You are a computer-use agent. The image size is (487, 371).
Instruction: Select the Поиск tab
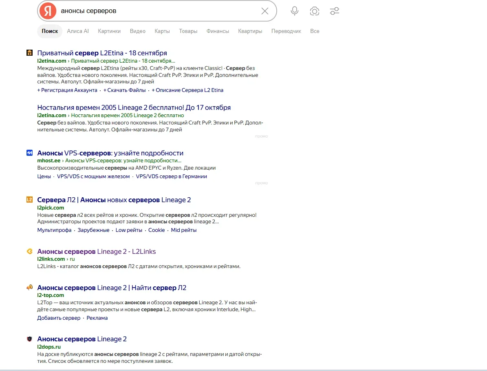coord(50,31)
